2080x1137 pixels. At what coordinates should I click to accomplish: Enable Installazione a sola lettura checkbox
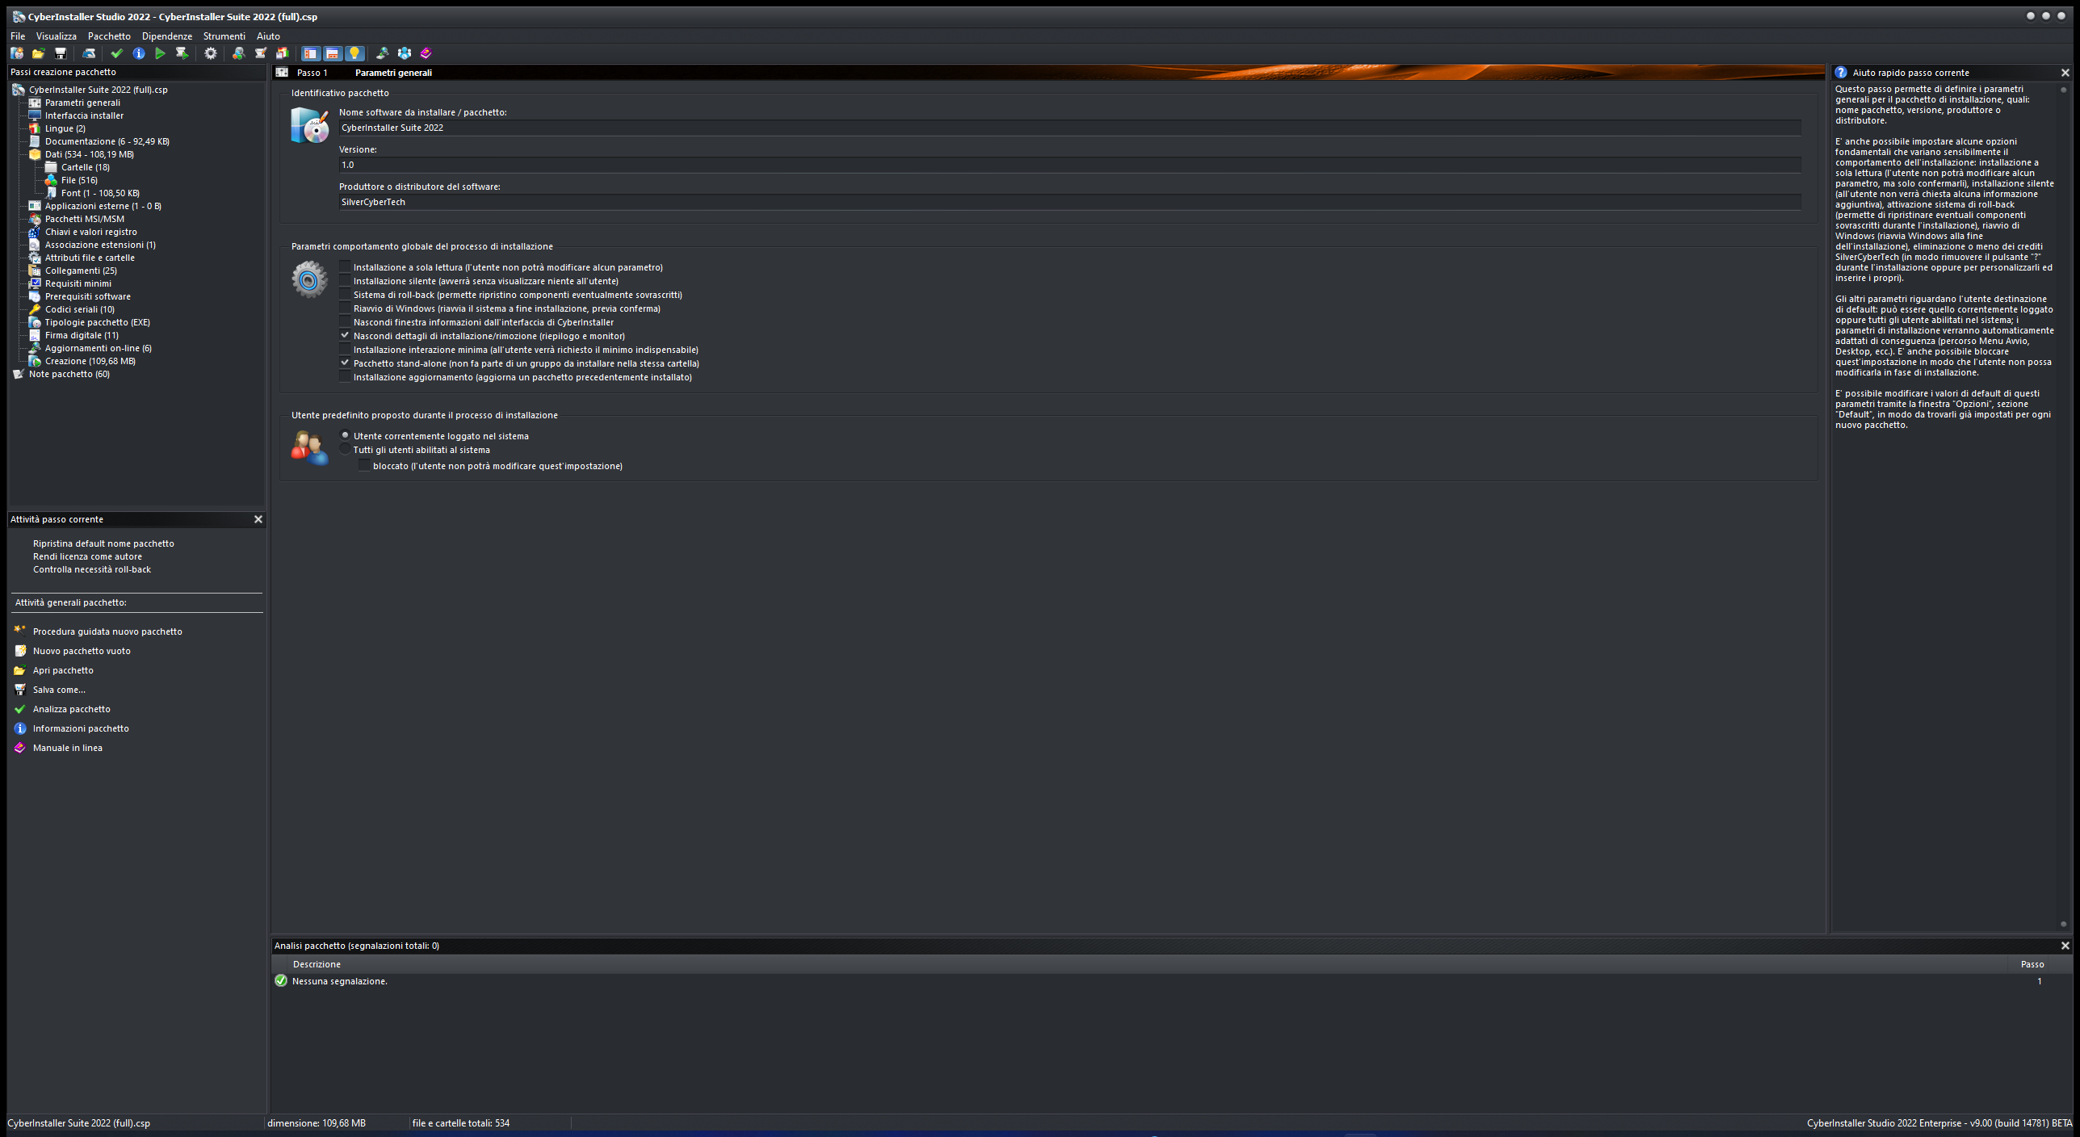click(345, 266)
